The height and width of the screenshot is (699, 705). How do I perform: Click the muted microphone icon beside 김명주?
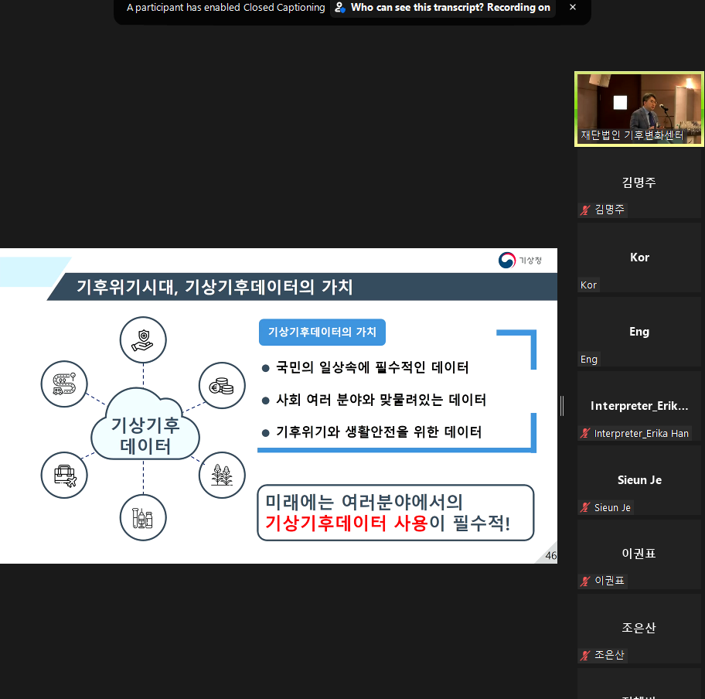tap(584, 210)
